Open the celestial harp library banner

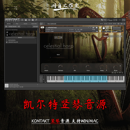21,33
